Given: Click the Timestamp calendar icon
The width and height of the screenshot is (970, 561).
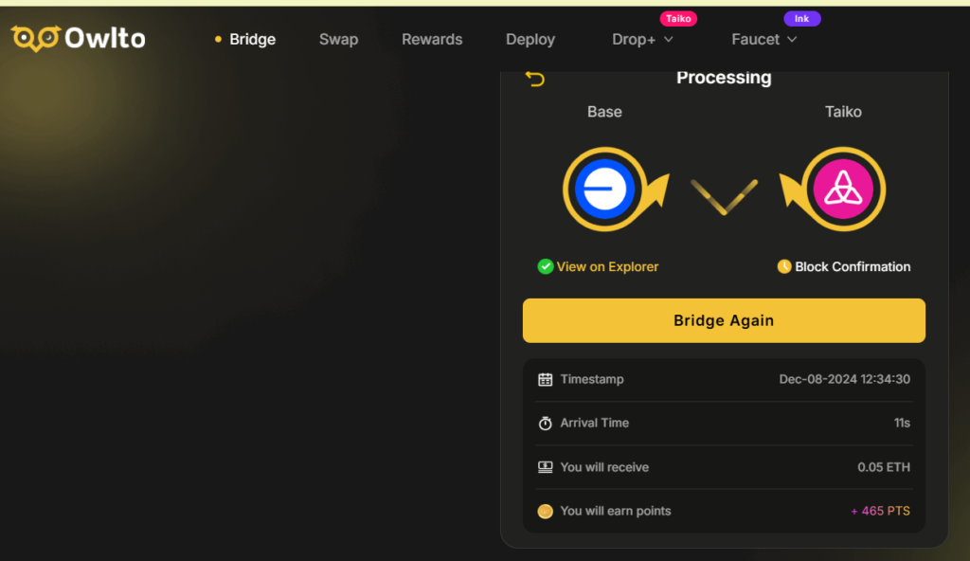Looking at the screenshot, I should (x=546, y=379).
